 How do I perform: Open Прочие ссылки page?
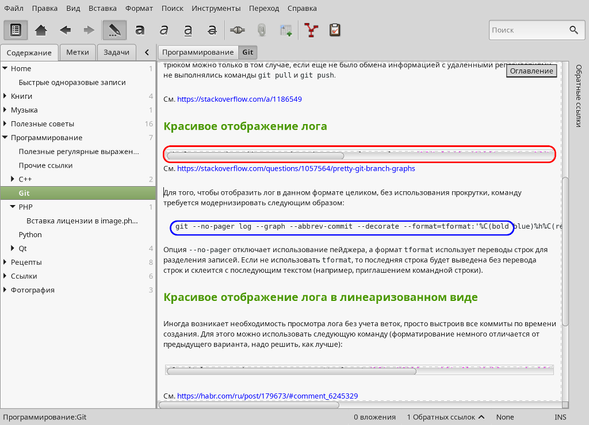tap(45, 165)
